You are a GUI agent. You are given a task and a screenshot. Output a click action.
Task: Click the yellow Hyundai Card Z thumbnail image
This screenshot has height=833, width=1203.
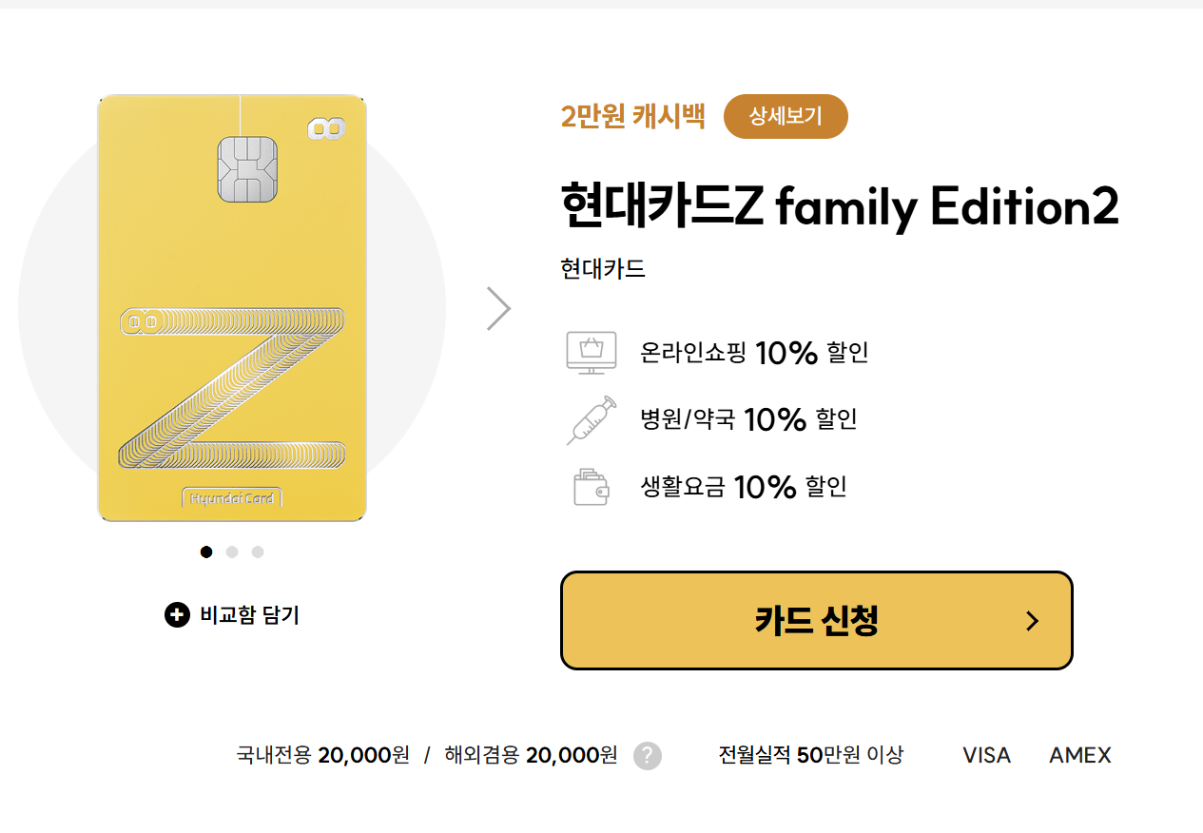click(x=231, y=307)
